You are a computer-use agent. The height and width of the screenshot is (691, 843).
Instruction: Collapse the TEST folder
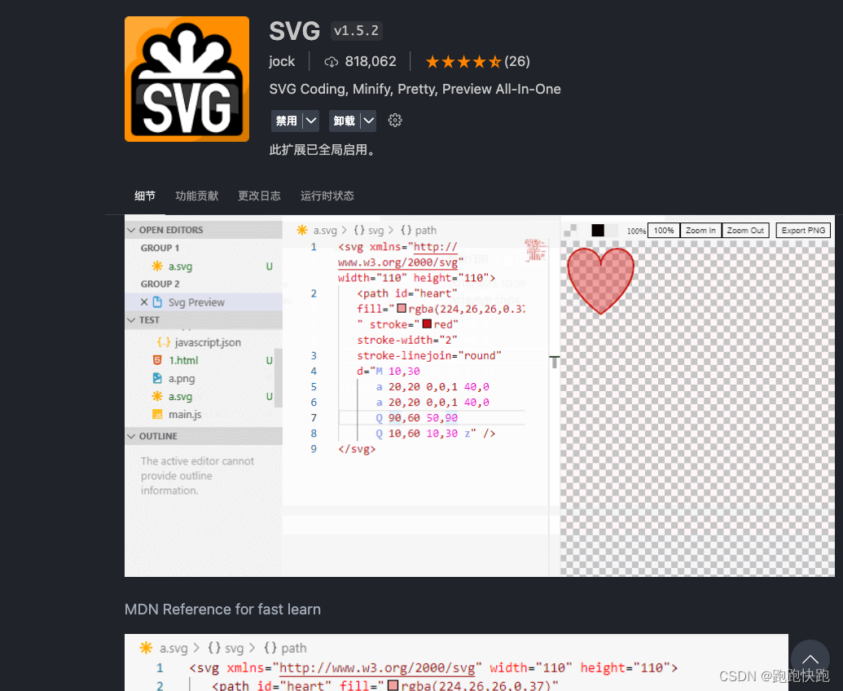(131, 319)
